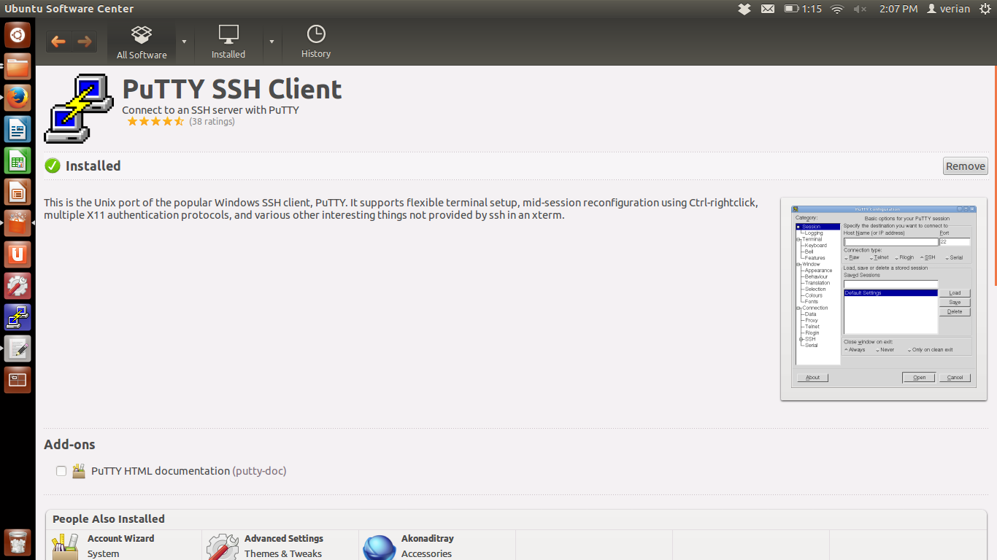Click the Akonaditray globe icon
The width and height of the screenshot is (997, 560).
pyautogui.click(x=380, y=547)
